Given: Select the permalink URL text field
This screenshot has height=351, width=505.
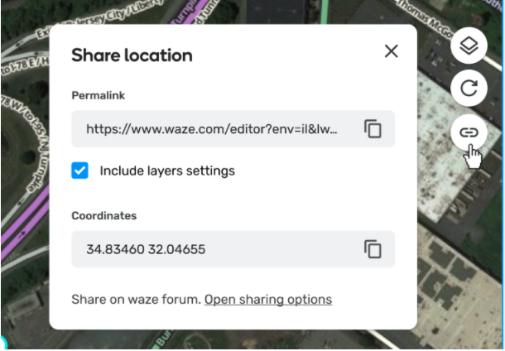Looking at the screenshot, I should [x=212, y=130].
